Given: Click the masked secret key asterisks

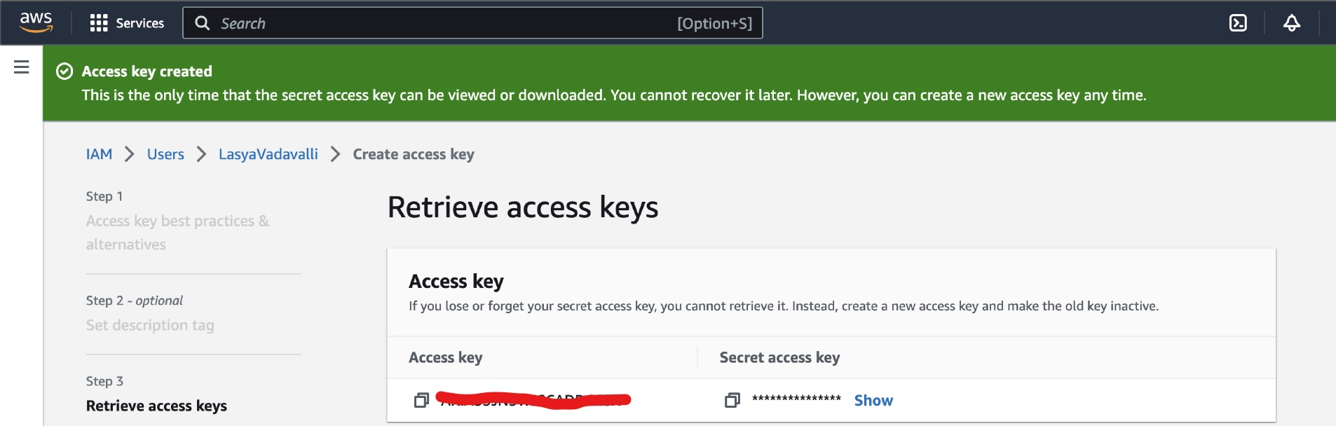Looking at the screenshot, I should pyautogui.click(x=796, y=399).
